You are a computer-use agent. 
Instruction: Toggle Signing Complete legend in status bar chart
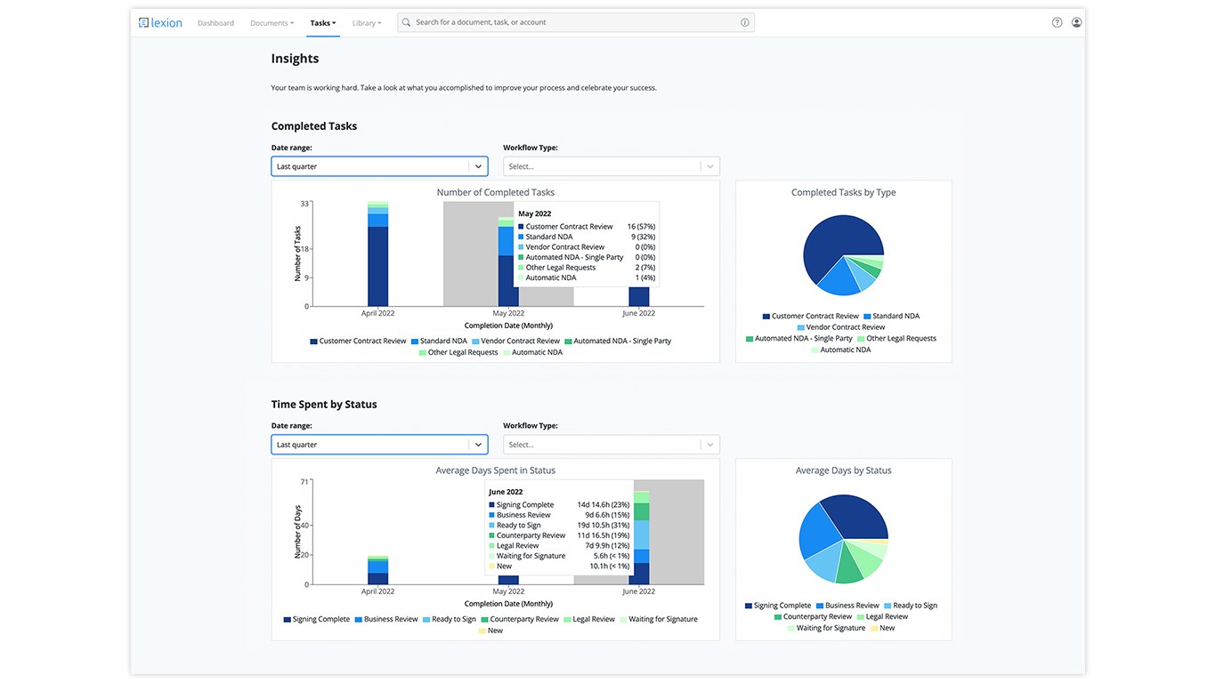(x=316, y=619)
